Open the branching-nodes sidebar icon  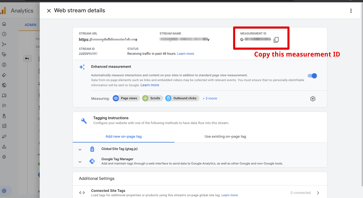4,44
